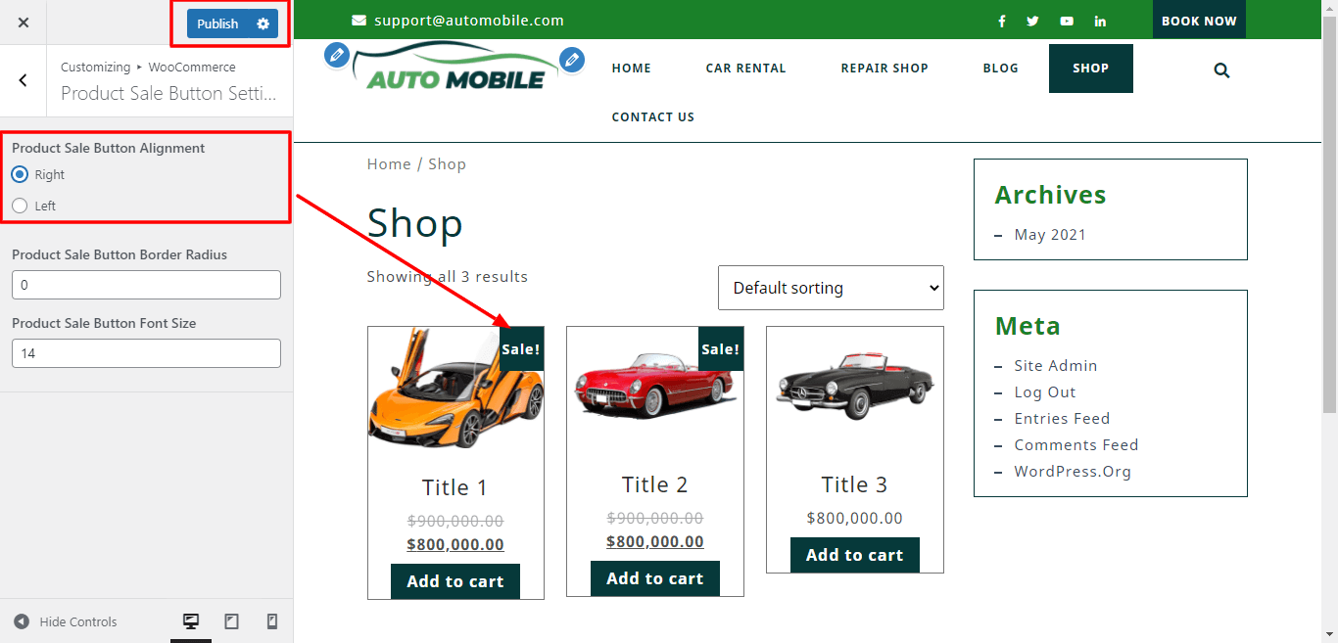
Task: Open publish settings gear icon
Action: [263, 23]
